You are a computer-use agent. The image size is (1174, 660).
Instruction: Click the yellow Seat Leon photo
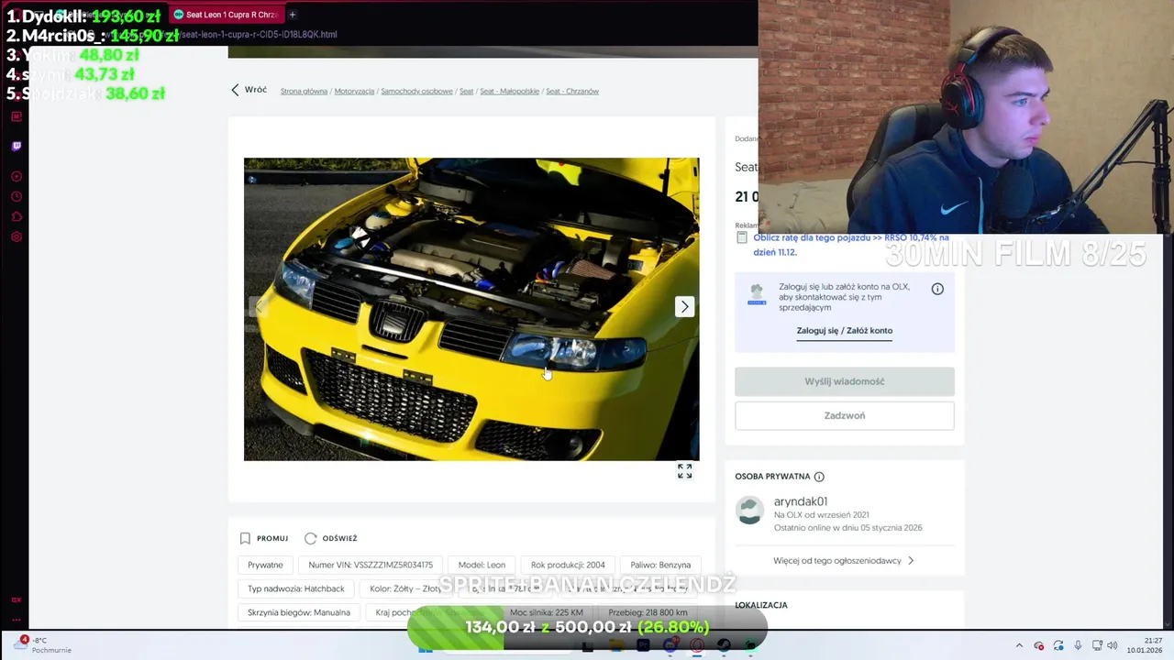pyautogui.click(x=471, y=309)
